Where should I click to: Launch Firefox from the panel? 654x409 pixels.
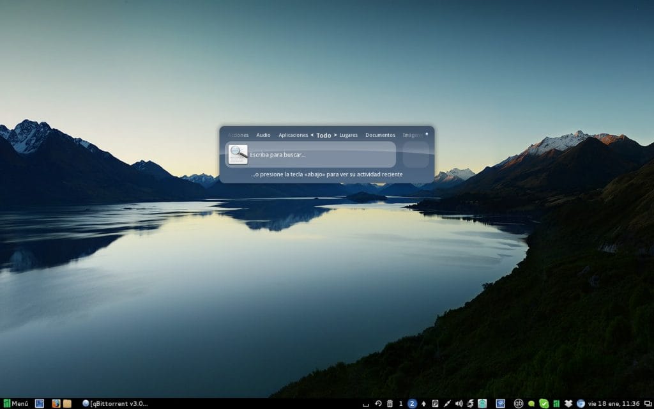point(56,404)
